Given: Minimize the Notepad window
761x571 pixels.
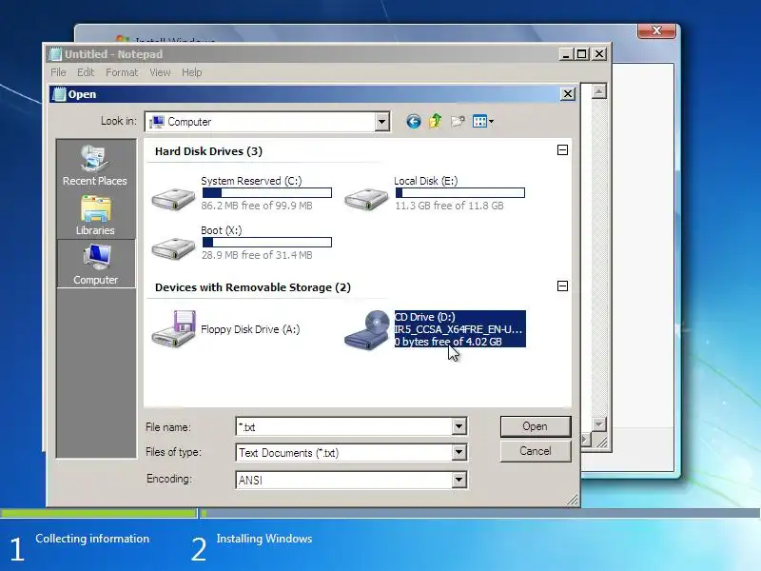Looking at the screenshot, I should pos(565,54).
